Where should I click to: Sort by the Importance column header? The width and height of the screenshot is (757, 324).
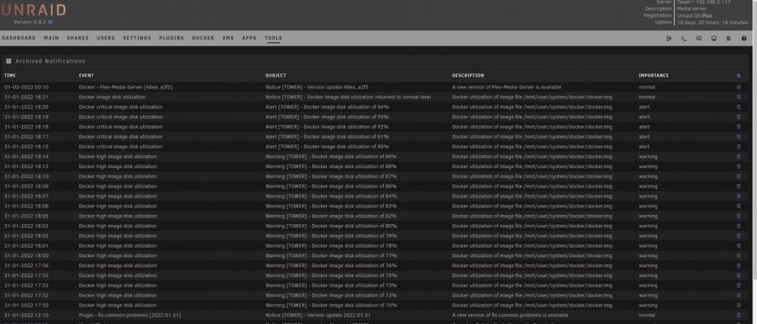(x=654, y=76)
